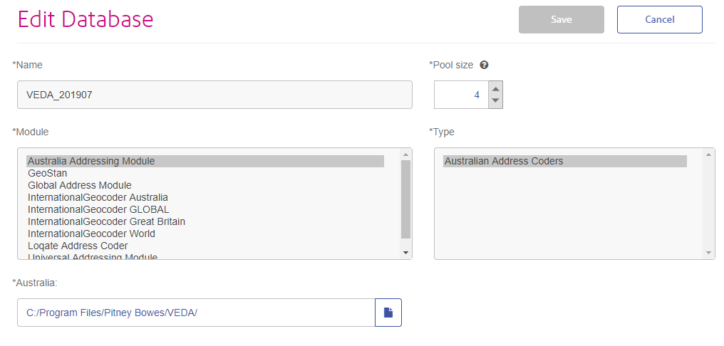Select Universal Addressing Module entry
The image size is (724, 346).
(205, 256)
